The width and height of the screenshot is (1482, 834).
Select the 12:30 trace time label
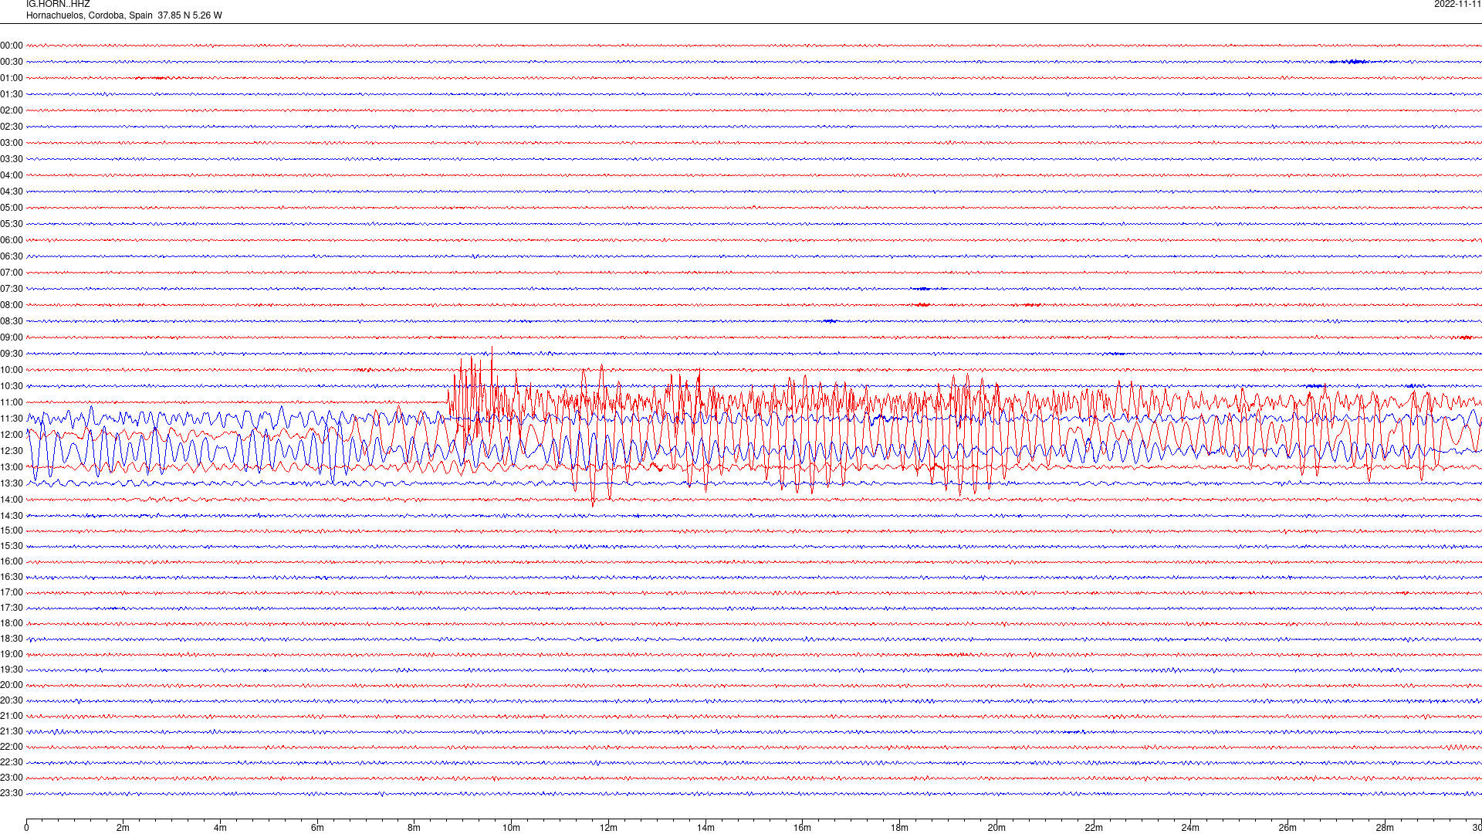click(x=12, y=451)
